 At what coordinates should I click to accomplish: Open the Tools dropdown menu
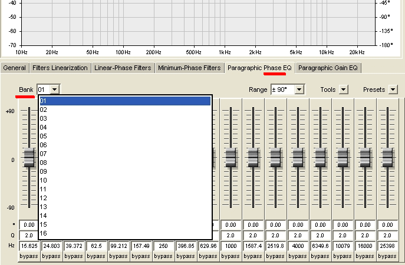[x=343, y=90]
